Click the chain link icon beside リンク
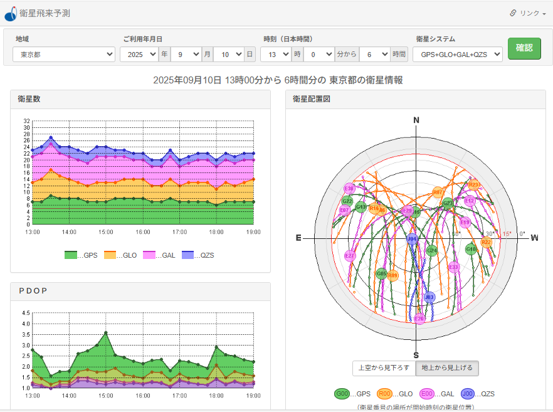The height and width of the screenshot is (412, 553). coord(512,13)
